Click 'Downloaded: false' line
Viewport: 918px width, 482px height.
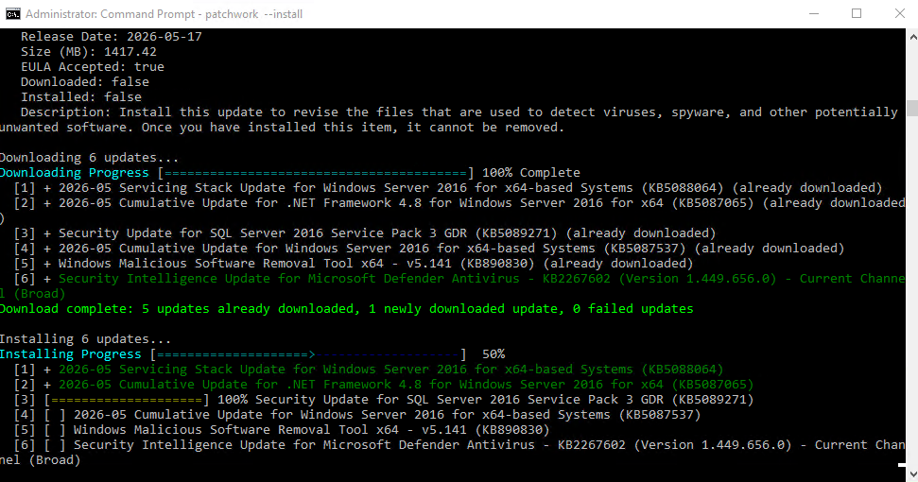(85, 82)
